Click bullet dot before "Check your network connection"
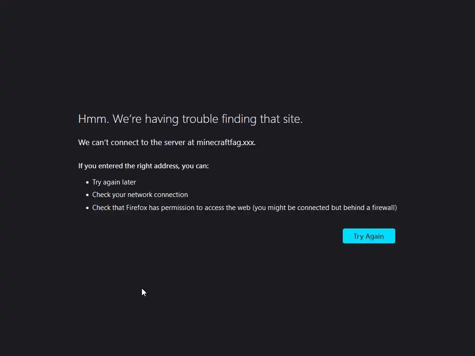Screen dimensions: 475x356 pos(87,195)
